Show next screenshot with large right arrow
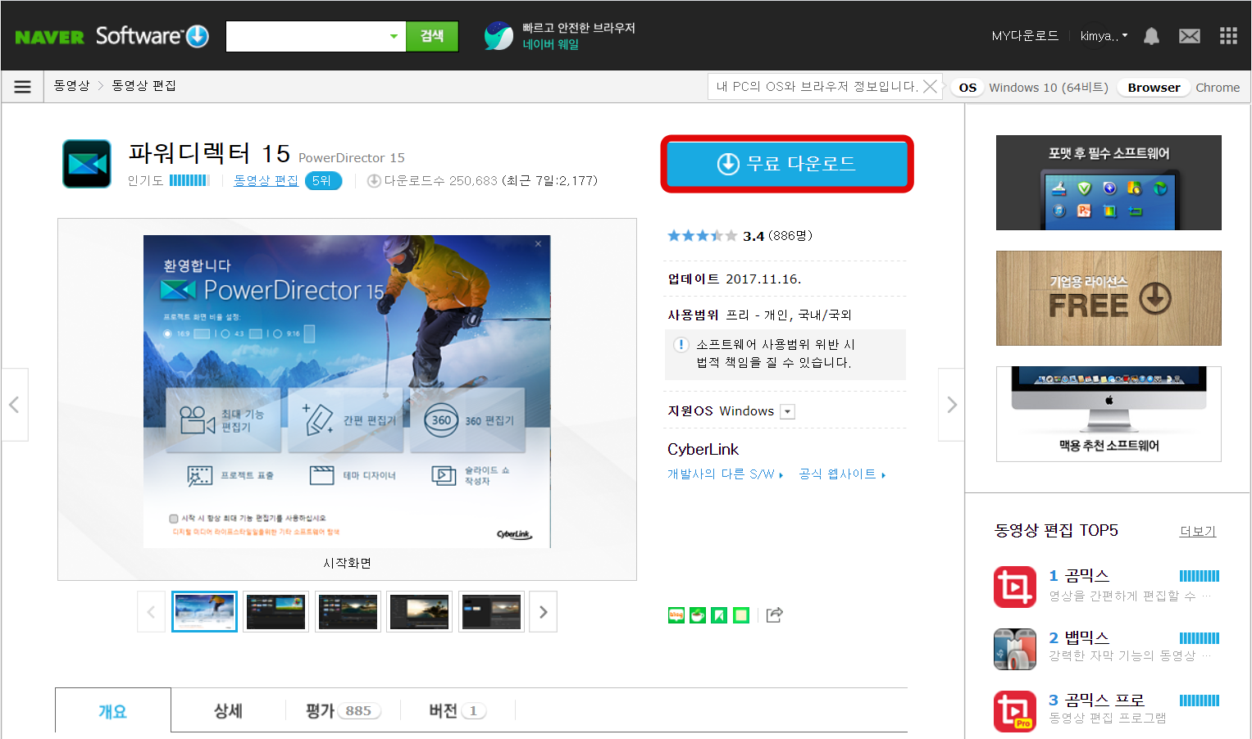 [951, 405]
